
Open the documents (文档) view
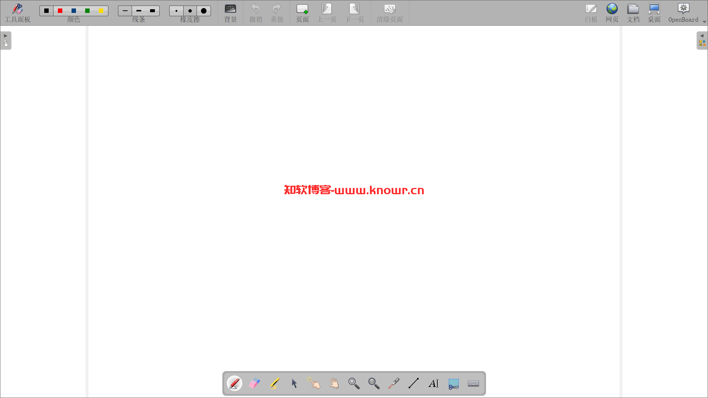tap(633, 13)
